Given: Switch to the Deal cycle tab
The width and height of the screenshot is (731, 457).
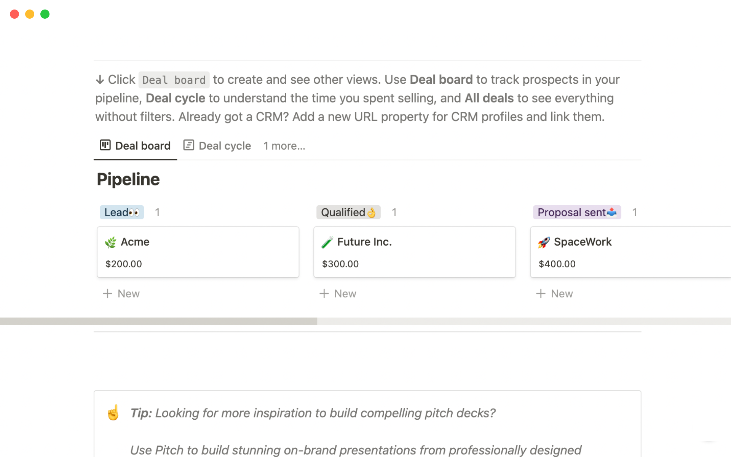Looking at the screenshot, I should click(x=217, y=146).
